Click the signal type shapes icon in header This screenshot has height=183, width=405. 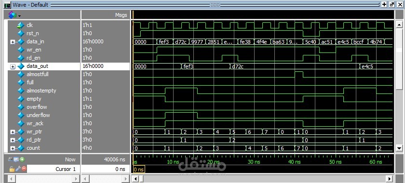coord(13,15)
